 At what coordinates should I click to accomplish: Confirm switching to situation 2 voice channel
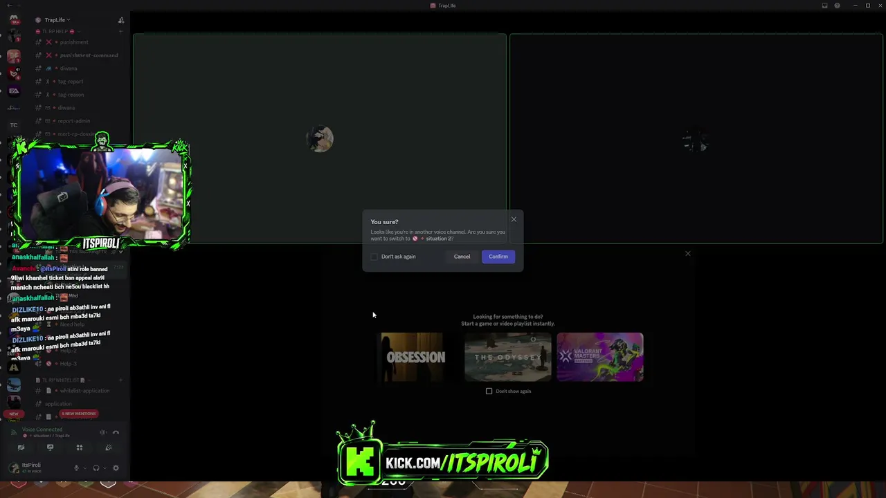(x=498, y=257)
